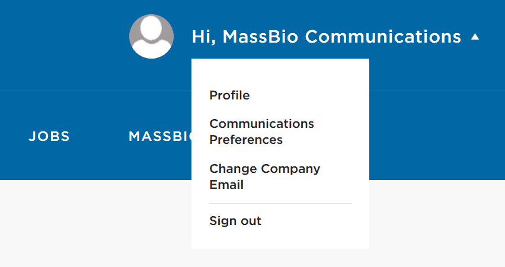Select Communications Preferences in the dropdown
Image resolution: width=505 pixels, height=267 pixels.
pyautogui.click(x=262, y=131)
